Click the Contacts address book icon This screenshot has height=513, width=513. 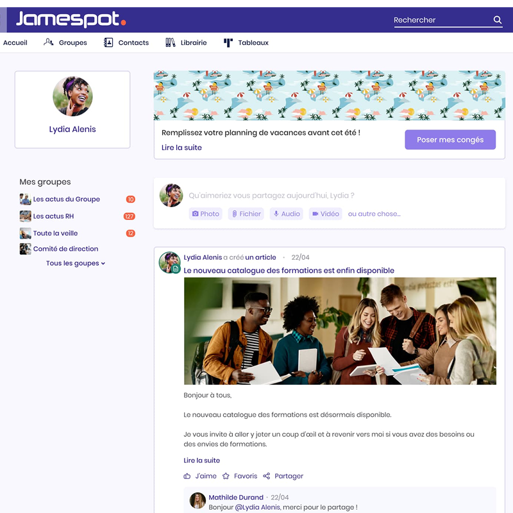108,42
